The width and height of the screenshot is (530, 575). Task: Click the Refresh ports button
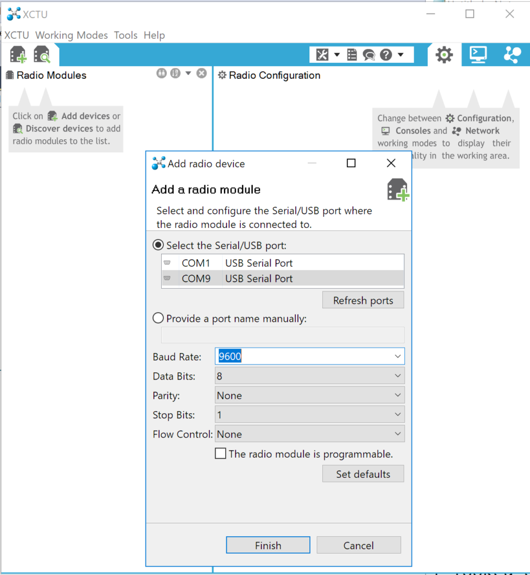pyautogui.click(x=363, y=300)
